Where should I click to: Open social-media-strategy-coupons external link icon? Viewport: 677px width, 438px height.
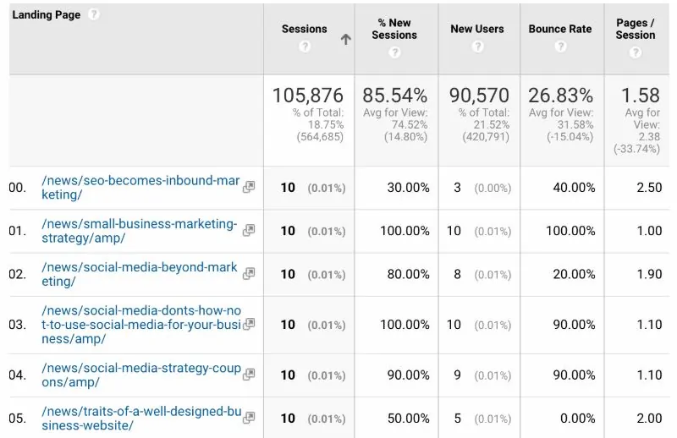click(249, 375)
